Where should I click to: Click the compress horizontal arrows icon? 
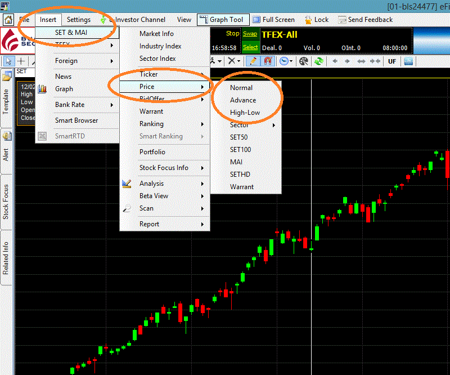(375, 61)
